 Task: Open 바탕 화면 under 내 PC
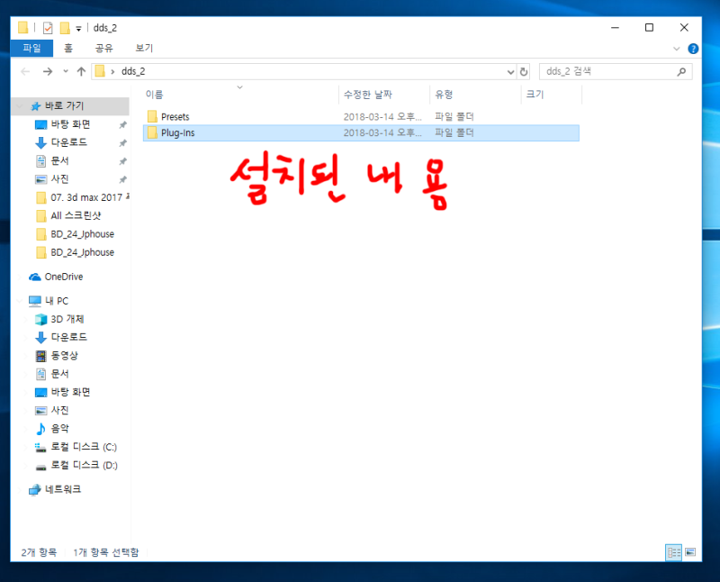[70, 392]
